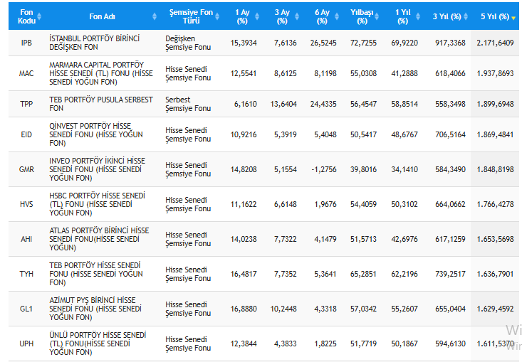Click the Şemsiye Fon Türü sort arrows
This screenshot has height=362, width=522.
(218, 16)
